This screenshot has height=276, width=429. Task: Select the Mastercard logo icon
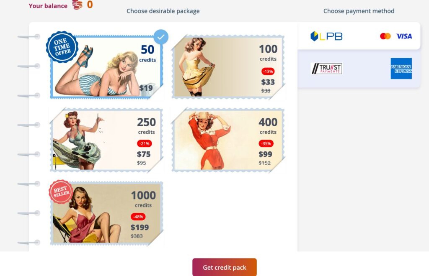[x=385, y=36]
